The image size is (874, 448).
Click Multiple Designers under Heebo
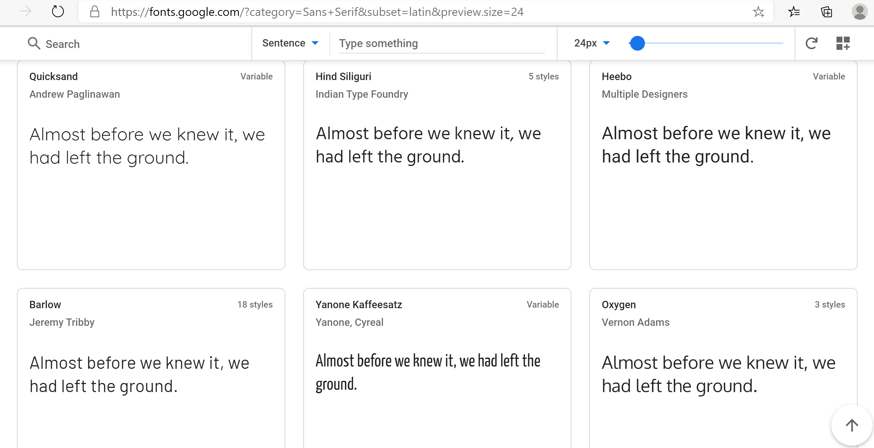tap(644, 94)
